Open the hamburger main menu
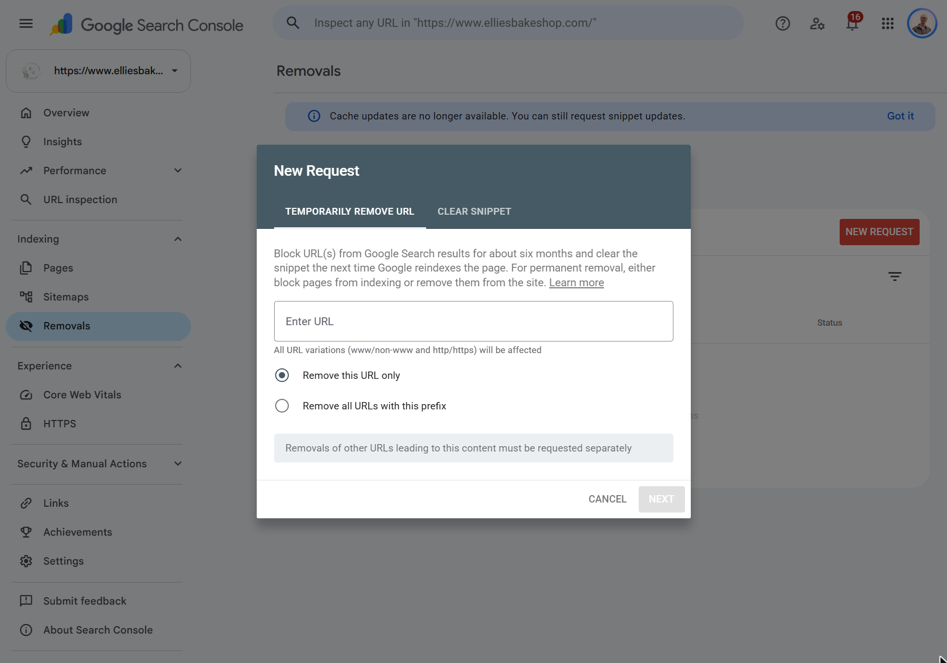The width and height of the screenshot is (947, 663). coord(26,24)
